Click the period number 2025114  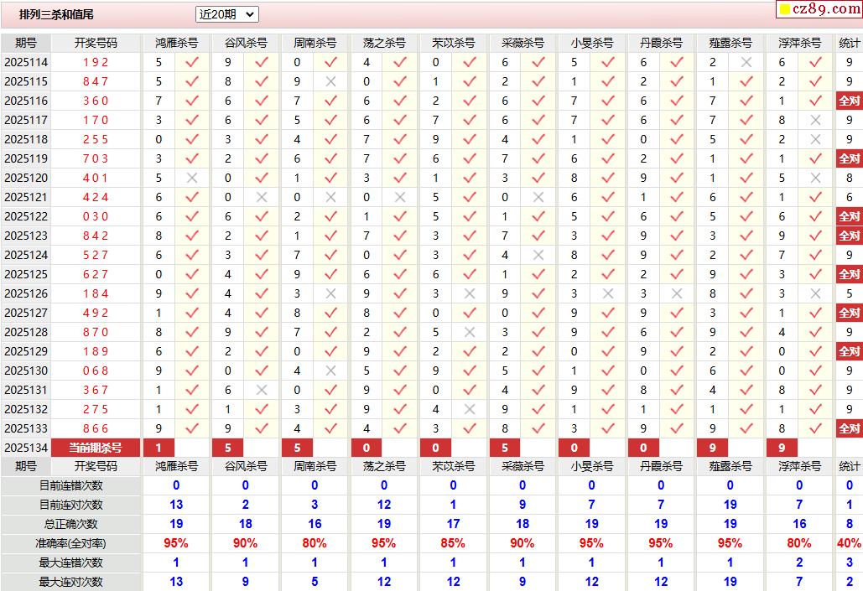[x=26, y=62]
